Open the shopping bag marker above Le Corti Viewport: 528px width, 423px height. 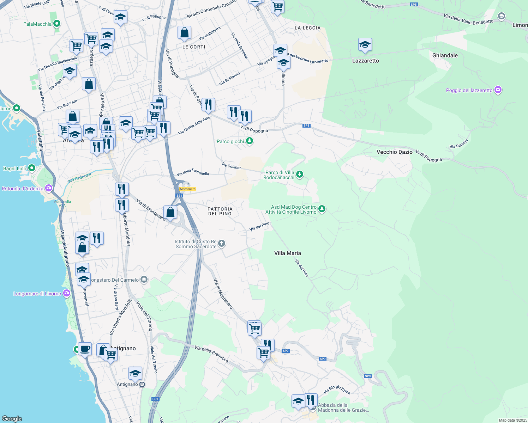(184, 33)
